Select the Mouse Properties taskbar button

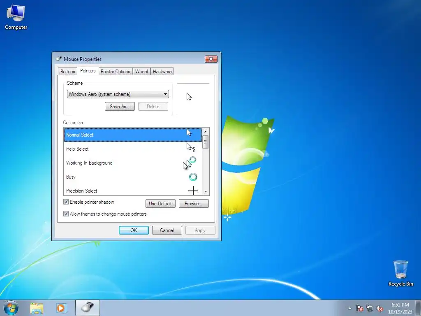click(88, 308)
